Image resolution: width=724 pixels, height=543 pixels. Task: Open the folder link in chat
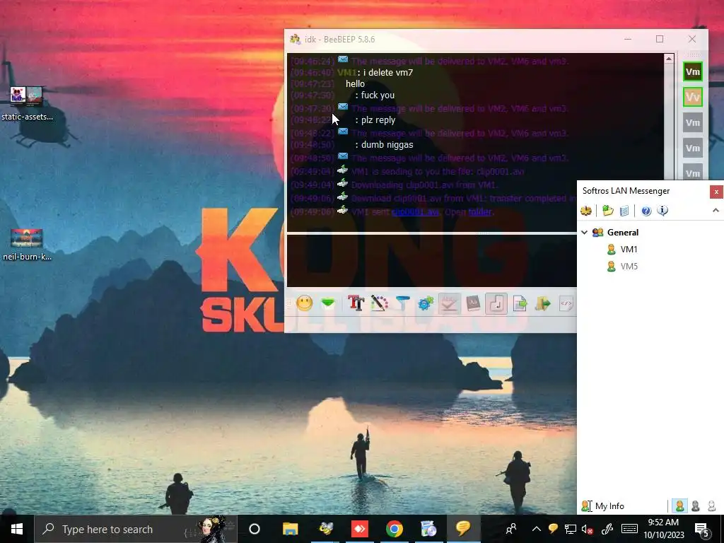[480, 212]
